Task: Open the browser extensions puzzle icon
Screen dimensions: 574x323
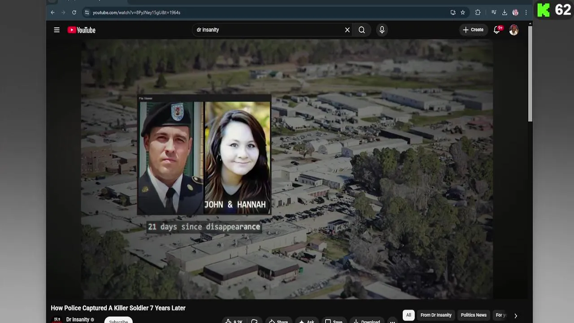Action: click(478, 13)
